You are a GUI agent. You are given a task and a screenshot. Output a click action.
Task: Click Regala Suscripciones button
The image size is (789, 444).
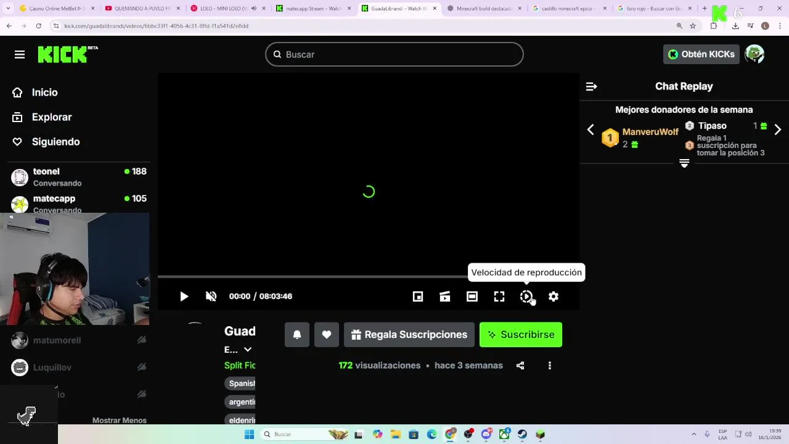coord(409,334)
